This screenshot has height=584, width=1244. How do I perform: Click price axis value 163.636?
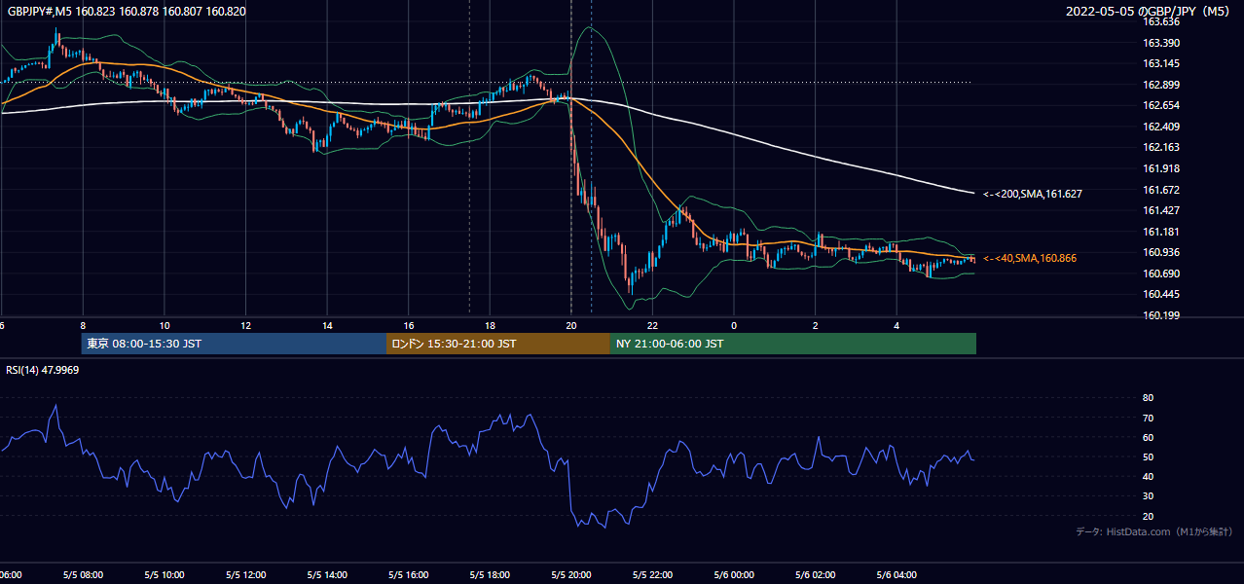tap(1160, 21)
